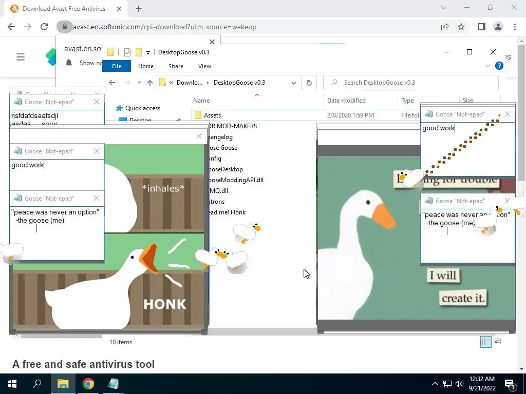Close the avast.en.softonic notification popup

[212, 42]
